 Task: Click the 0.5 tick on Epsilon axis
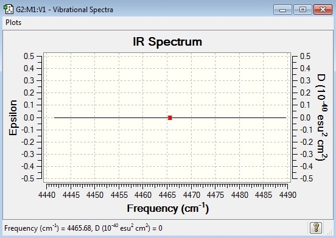pyautogui.click(x=29, y=57)
